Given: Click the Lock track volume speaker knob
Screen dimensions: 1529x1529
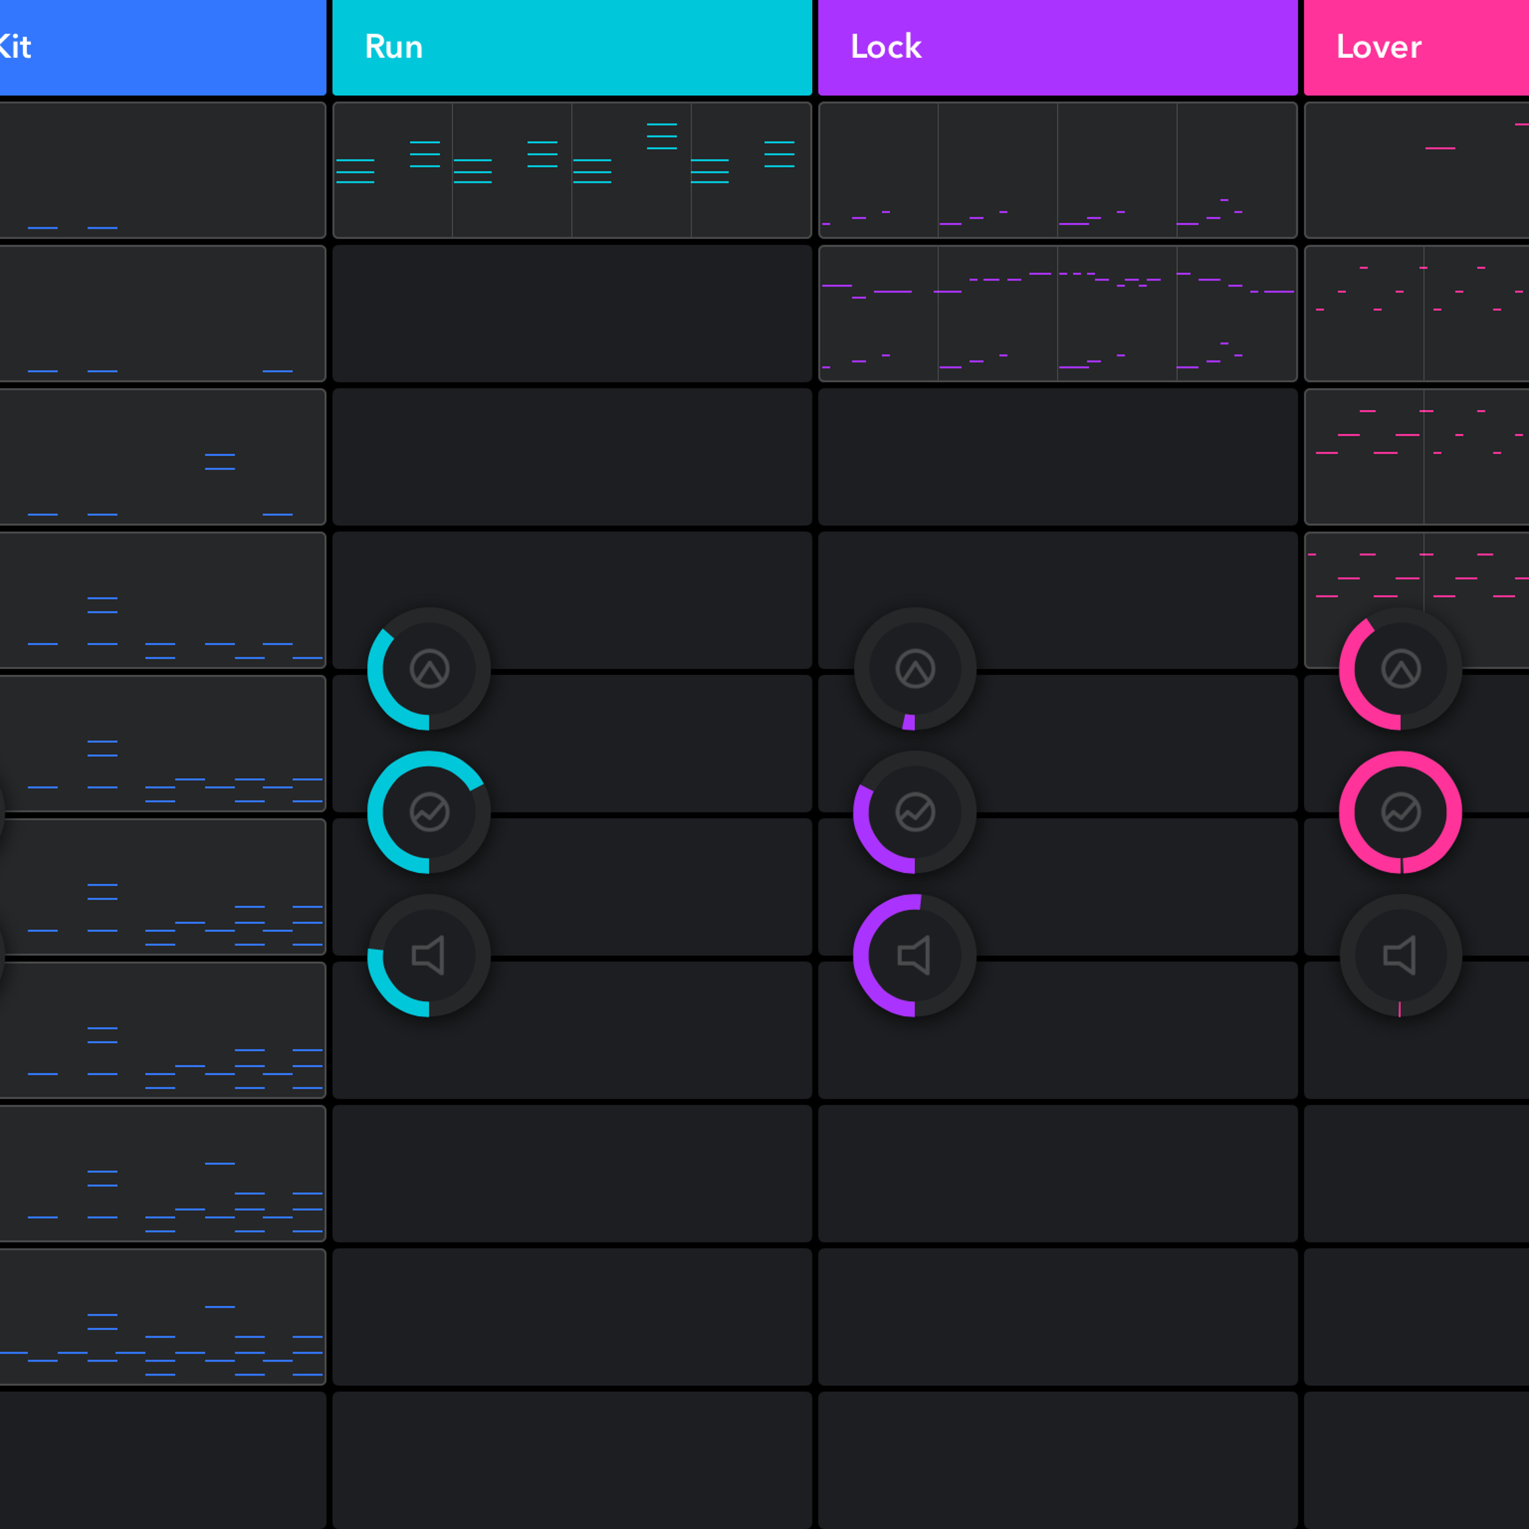Looking at the screenshot, I should coord(915,955).
